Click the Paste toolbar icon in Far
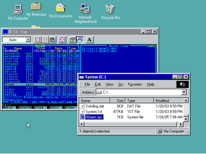This screenshot has width=206, height=154. pyautogui.click(x=52, y=40)
